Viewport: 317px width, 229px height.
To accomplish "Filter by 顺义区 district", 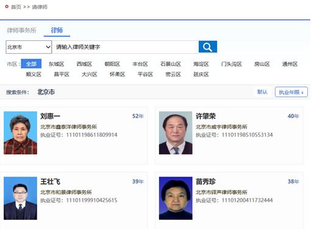I will [34, 75].
